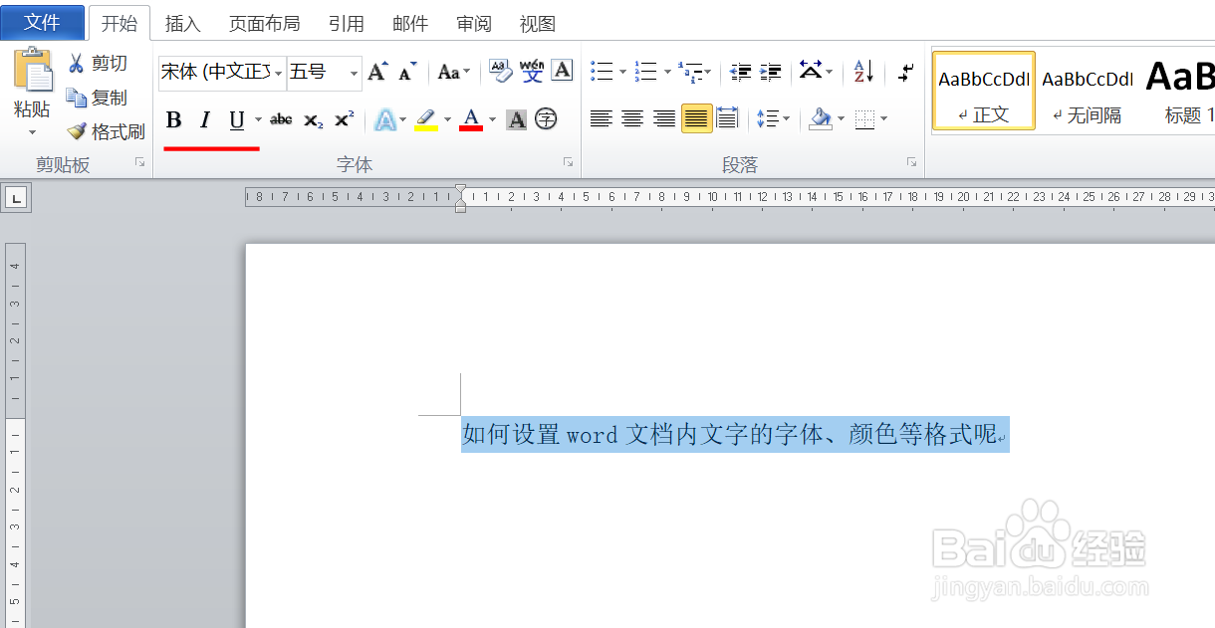Click the Clear Formatting eraser icon
This screenshot has height=628, width=1215.
pyautogui.click(x=501, y=71)
